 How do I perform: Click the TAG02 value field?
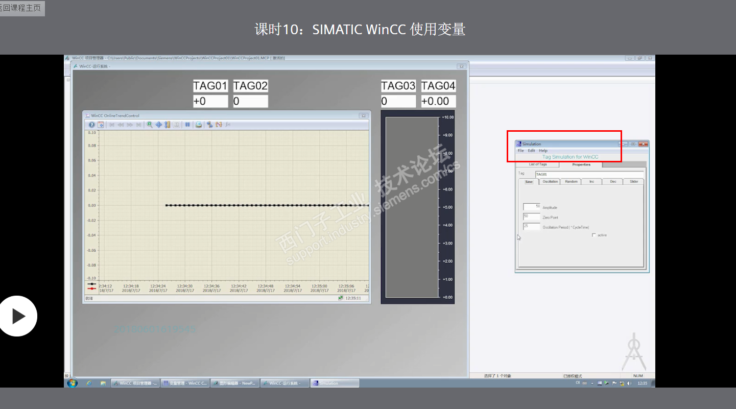[x=250, y=101]
